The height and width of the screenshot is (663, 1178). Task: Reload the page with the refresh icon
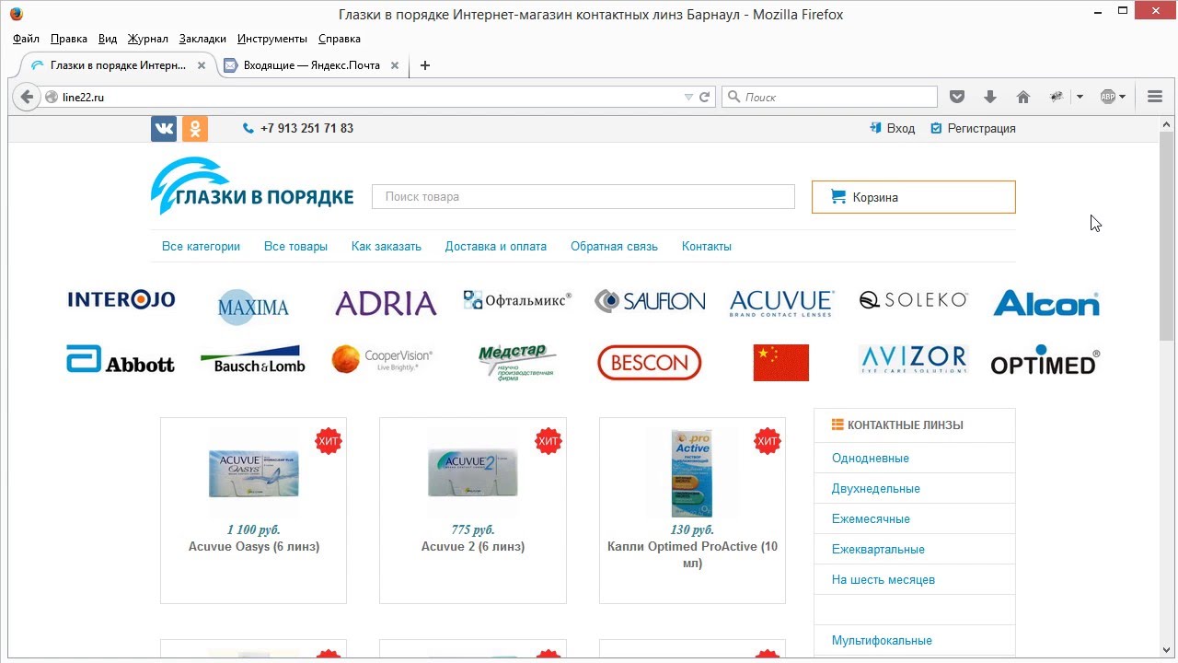[x=705, y=97]
